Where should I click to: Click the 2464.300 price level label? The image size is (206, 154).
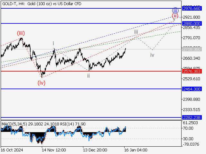pos(192,89)
